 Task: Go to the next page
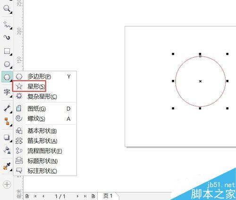[77, 196]
